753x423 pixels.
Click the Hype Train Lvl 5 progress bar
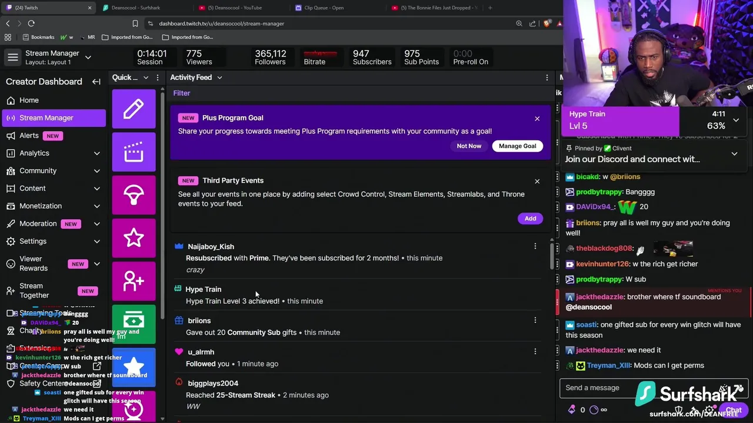621,120
